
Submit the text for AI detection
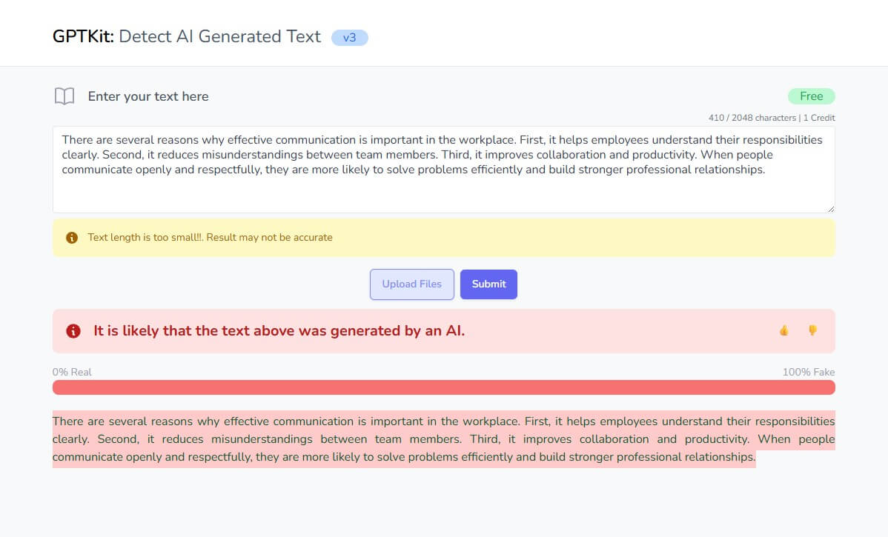coord(488,284)
